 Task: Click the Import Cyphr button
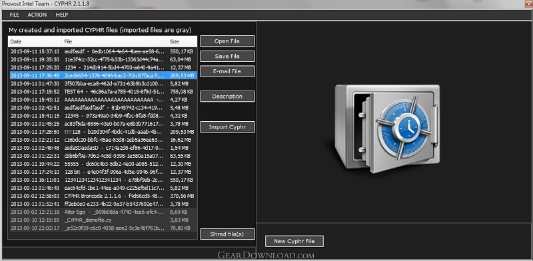[227, 127]
